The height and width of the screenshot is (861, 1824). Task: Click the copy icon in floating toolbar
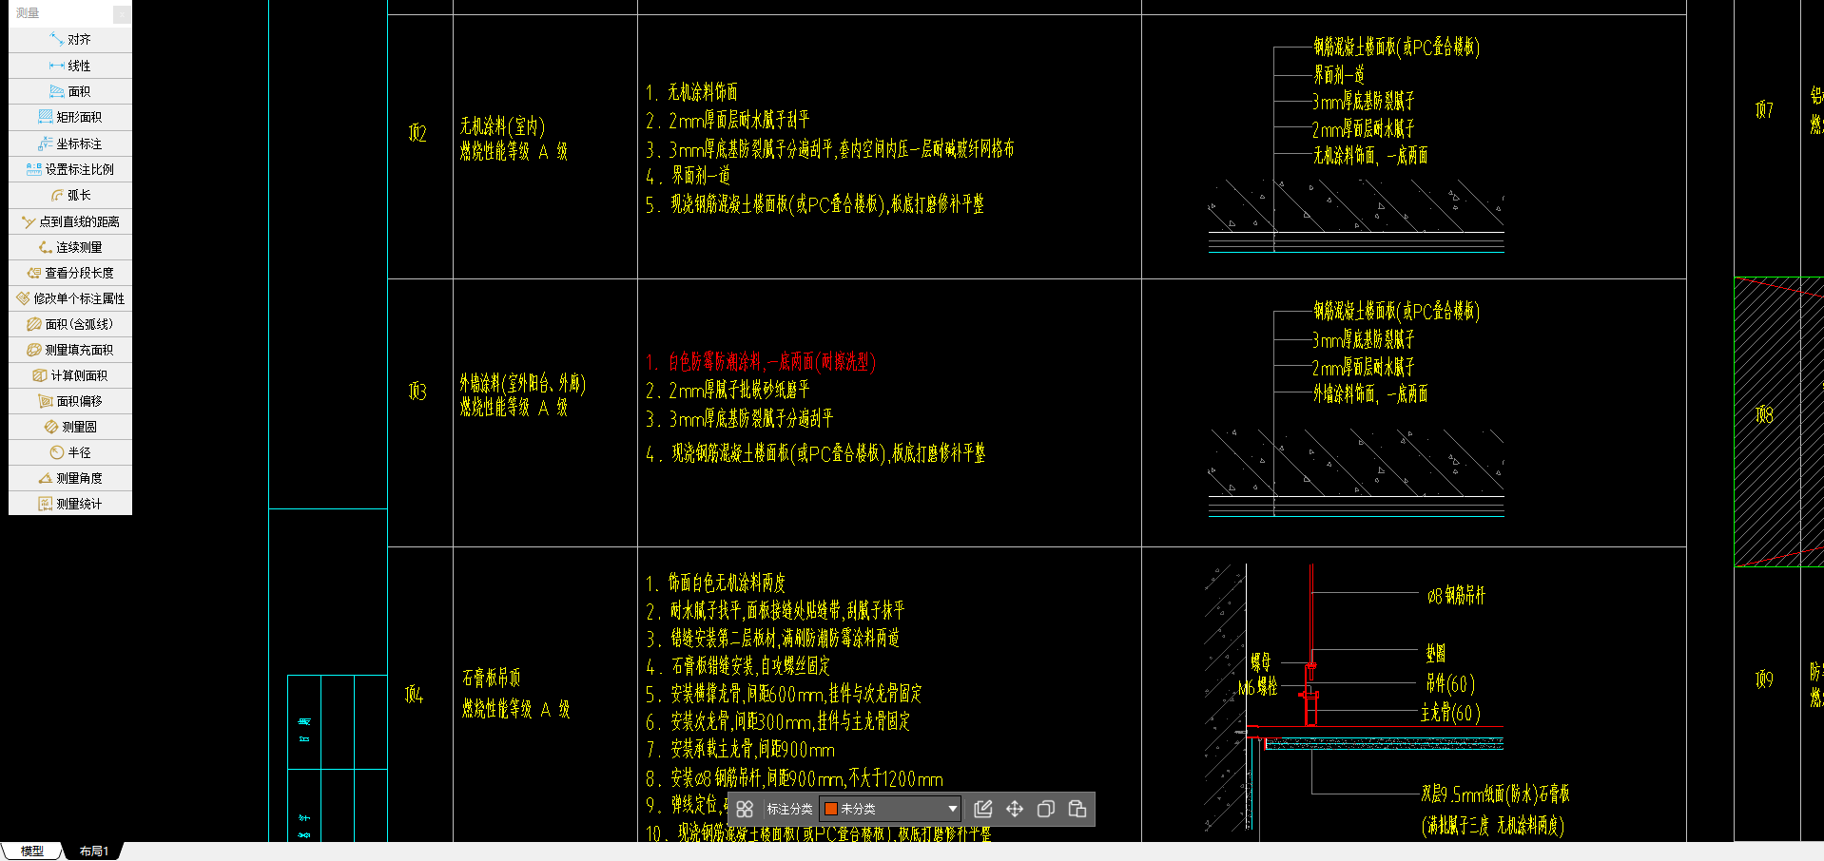tap(1046, 809)
